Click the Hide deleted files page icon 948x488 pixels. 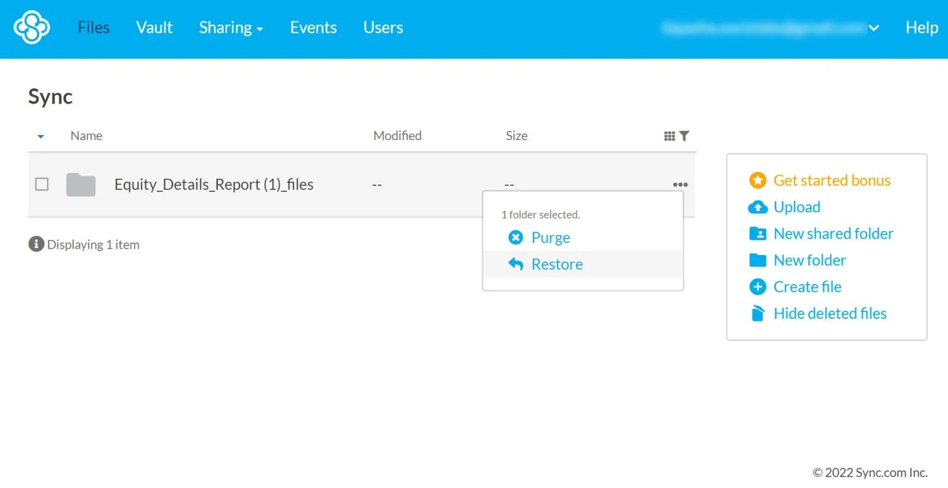point(757,312)
